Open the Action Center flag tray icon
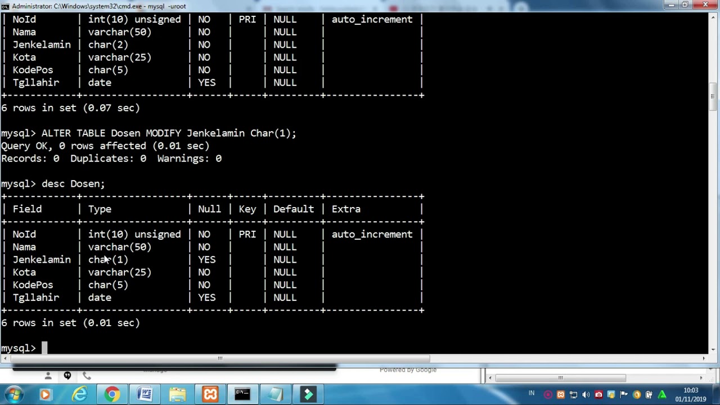This screenshot has width=720, height=405. pos(624,395)
